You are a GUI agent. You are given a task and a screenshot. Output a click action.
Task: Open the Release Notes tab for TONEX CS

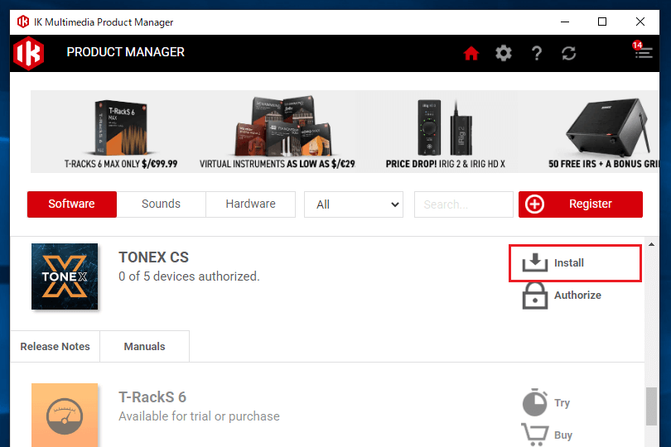pos(56,346)
